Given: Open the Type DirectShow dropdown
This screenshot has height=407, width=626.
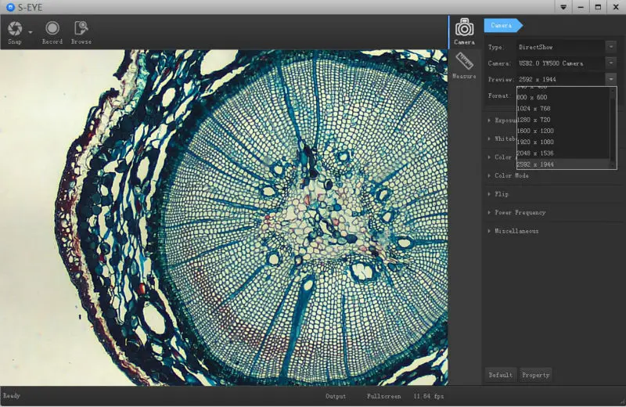Looking at the screenshot, I should tap(610, 47).
